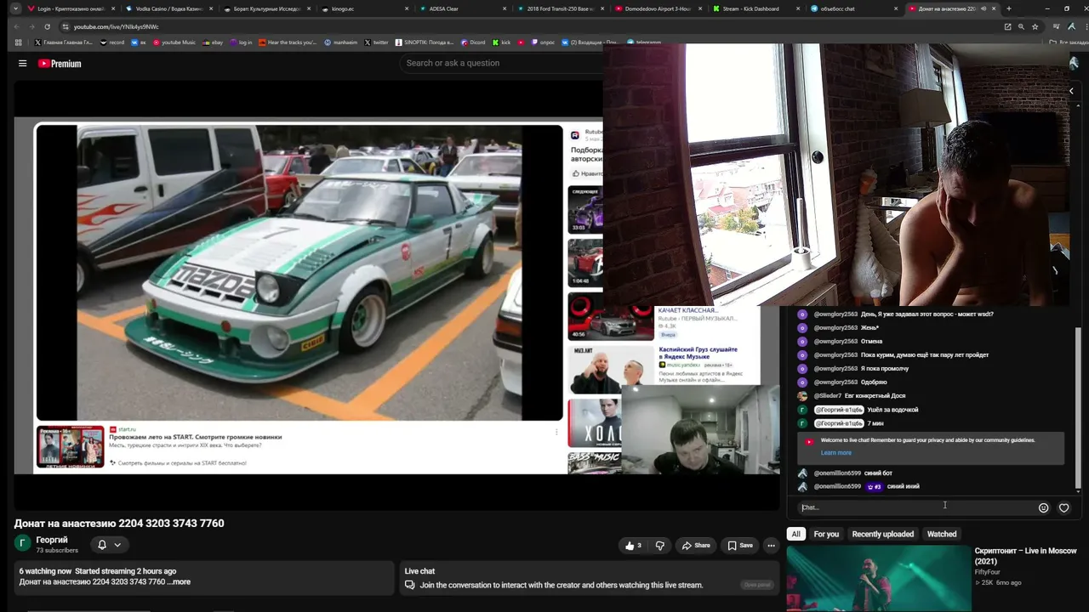The image size is (1089, 612).
Task: Open a new browser tab
Action: tap(1008, 8)
